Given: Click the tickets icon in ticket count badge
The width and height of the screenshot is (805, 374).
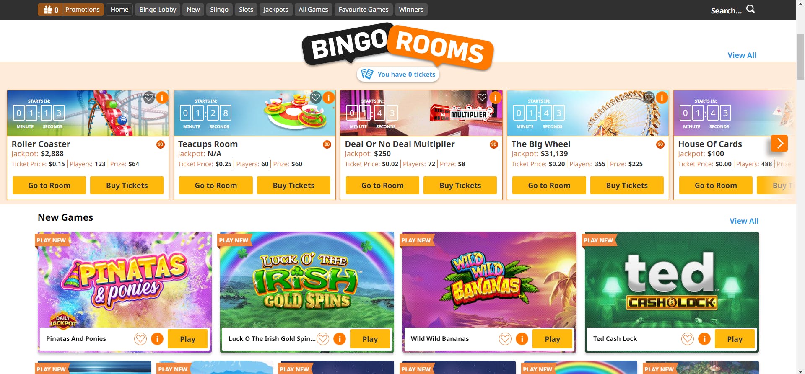Looking at the screenshot, I should (367, 74).
